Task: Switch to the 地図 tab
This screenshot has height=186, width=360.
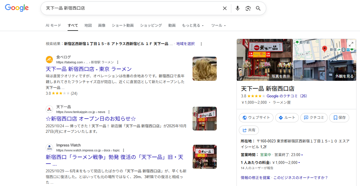Action: (88, 26)
